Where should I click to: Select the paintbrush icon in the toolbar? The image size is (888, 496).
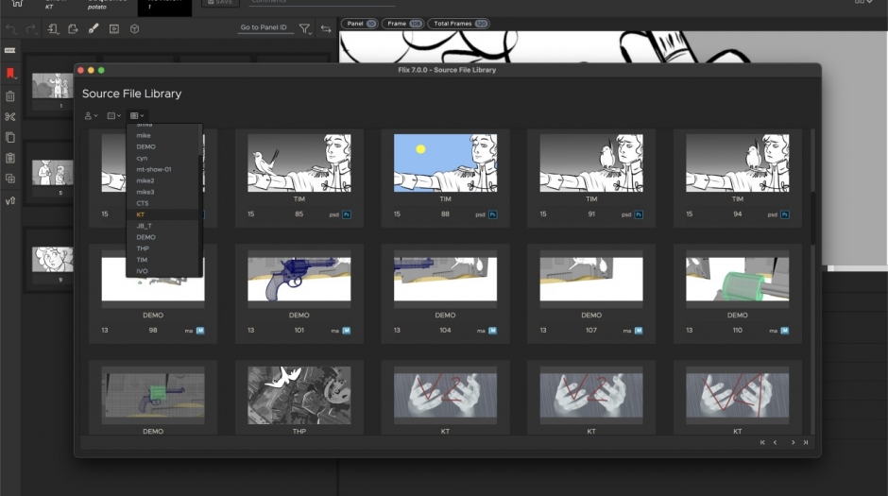[x=94, y=28]
